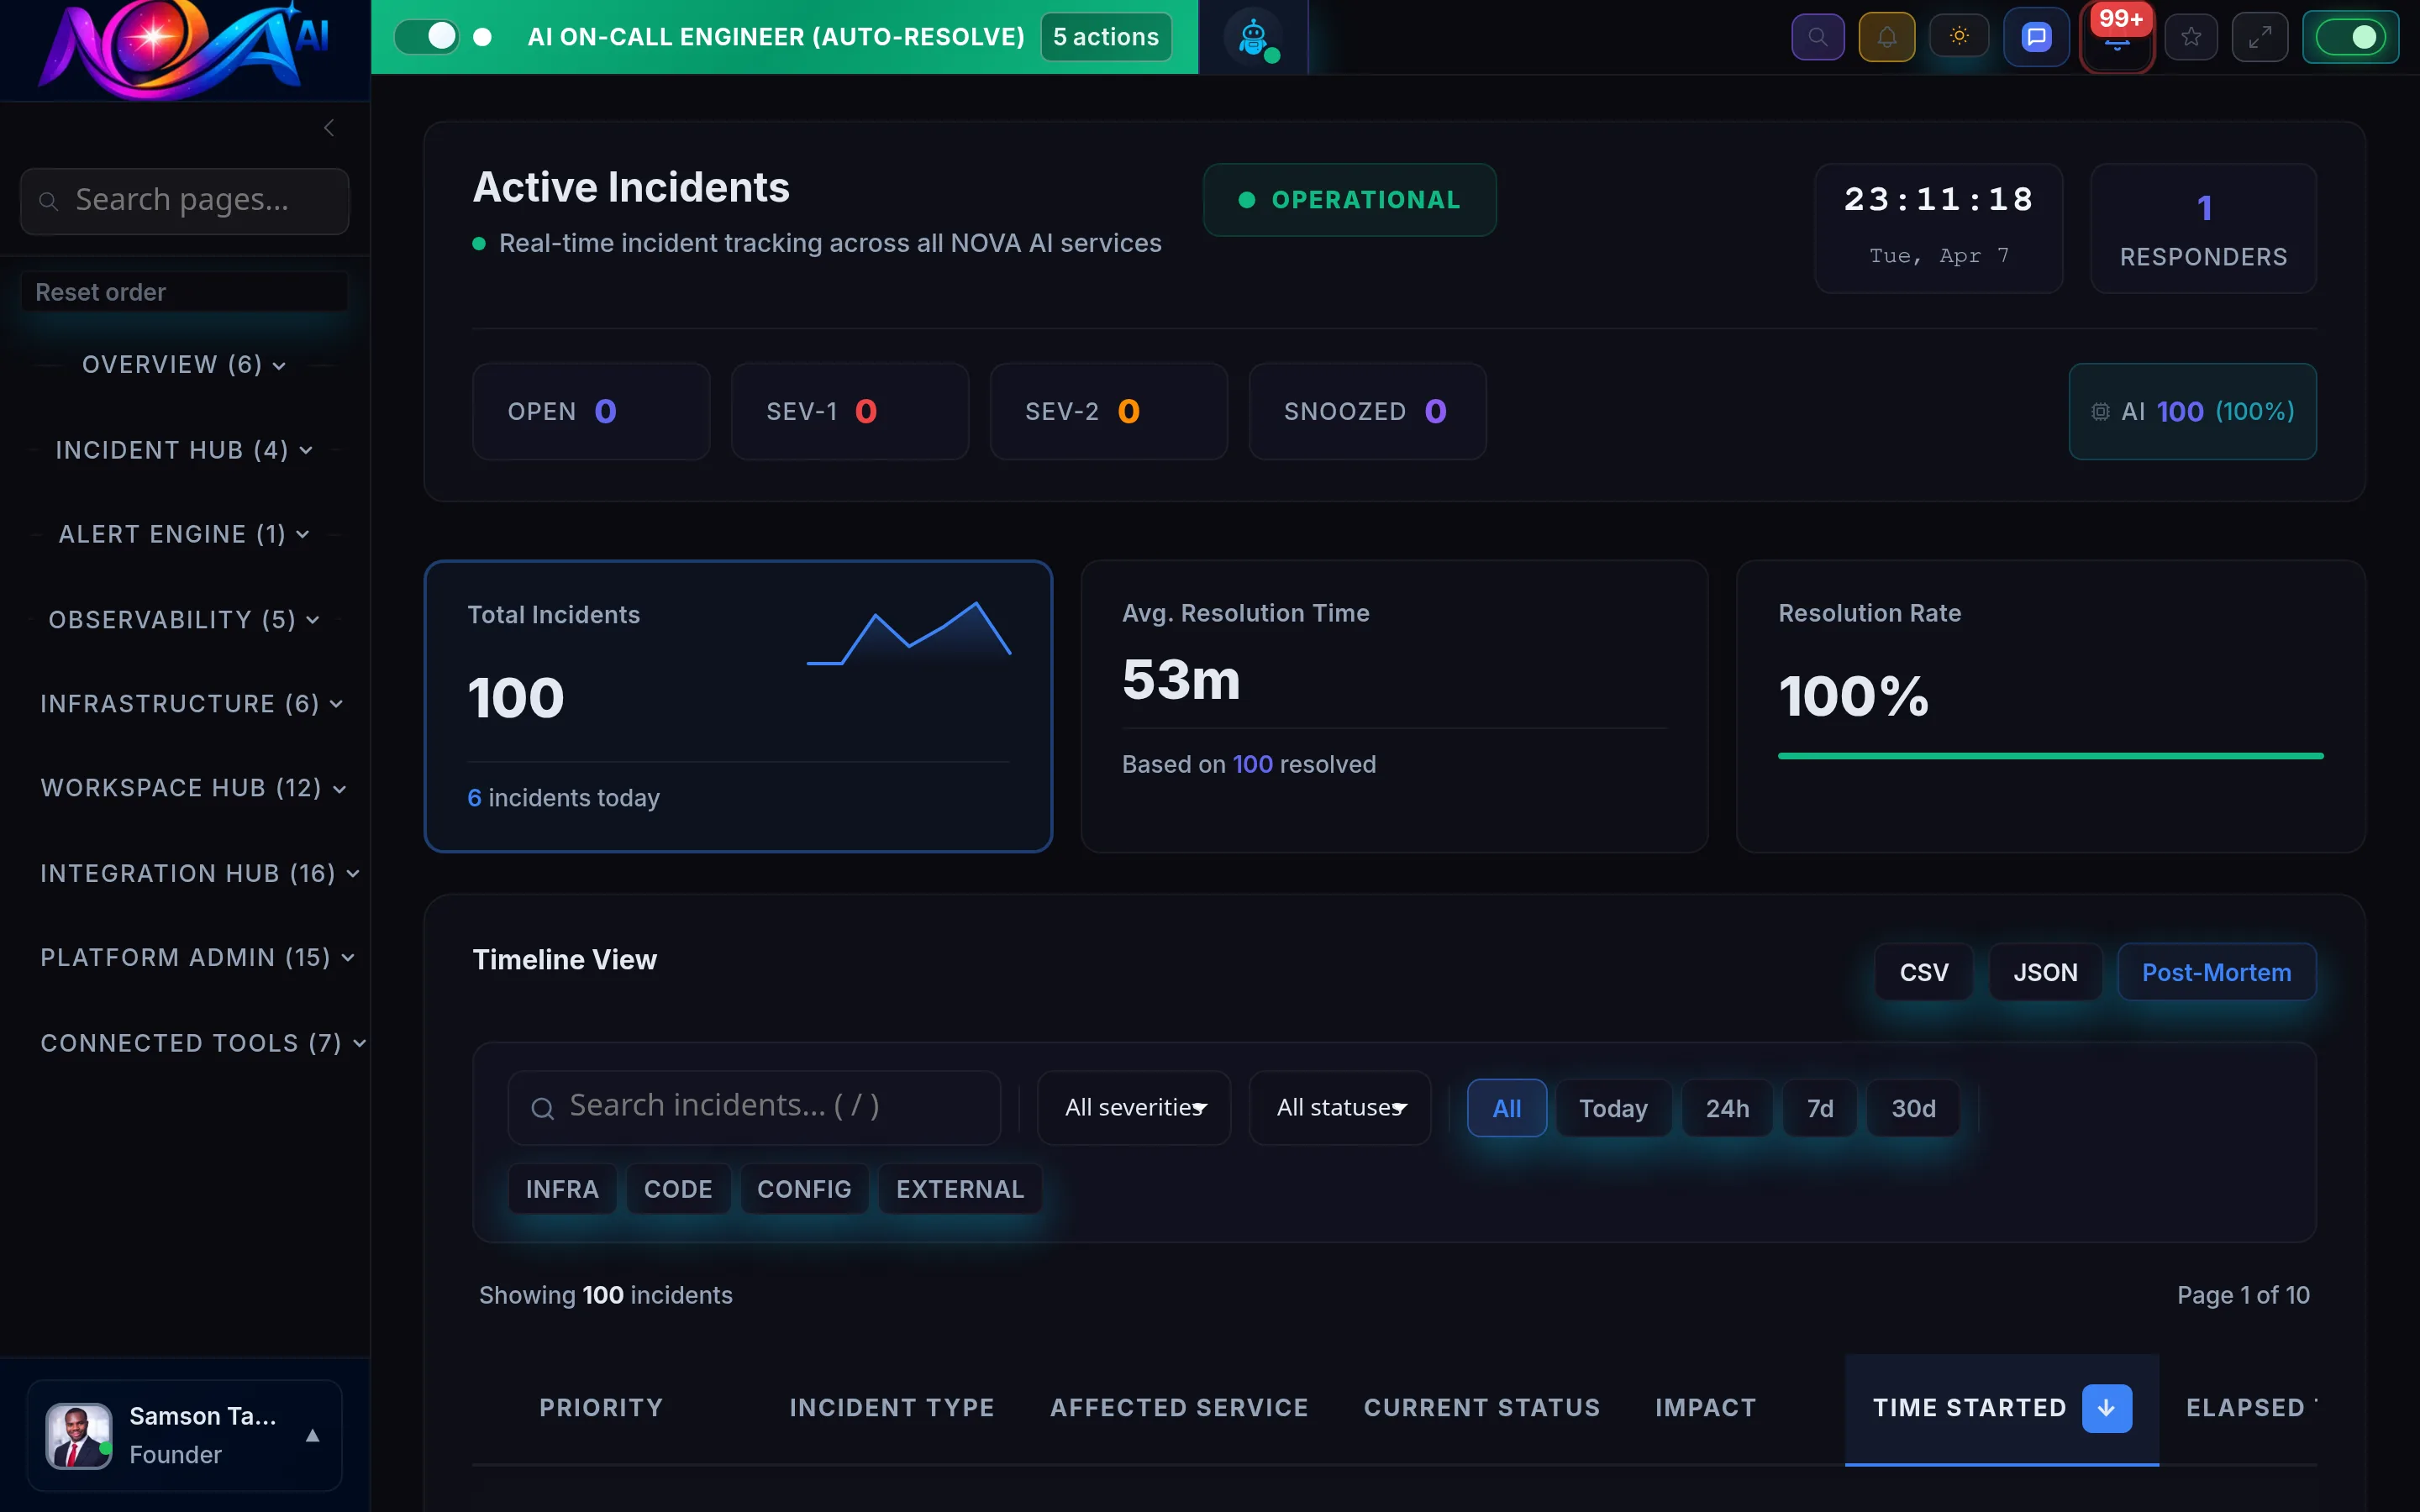Switch off the green toggle at top right
This screenshot has width=2420, height=1512.
2352,36
